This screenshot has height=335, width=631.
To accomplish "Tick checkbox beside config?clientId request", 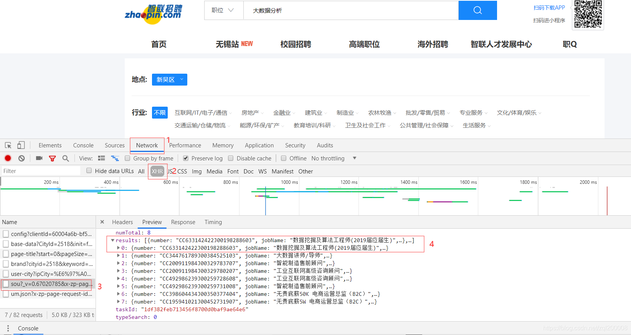I will click(x=6, y=234).
